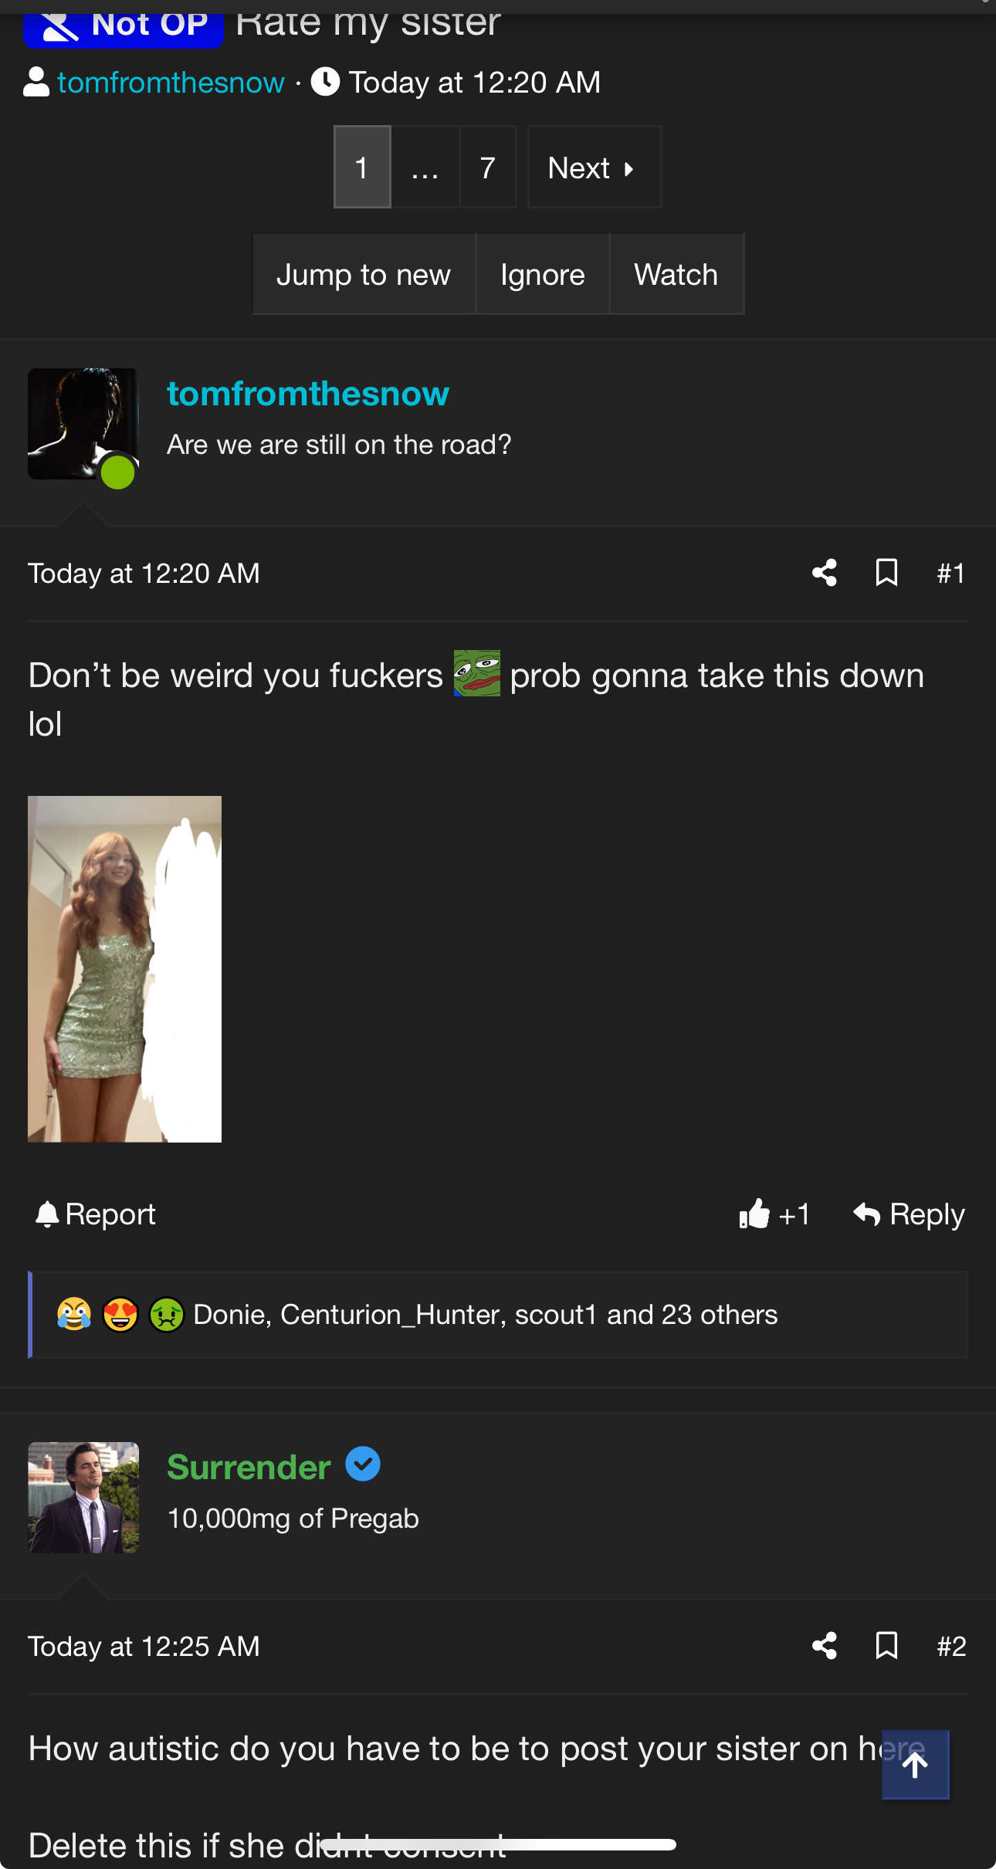
Task: Click the scroll-to-top arrow button
Action: click(915, 1765)
